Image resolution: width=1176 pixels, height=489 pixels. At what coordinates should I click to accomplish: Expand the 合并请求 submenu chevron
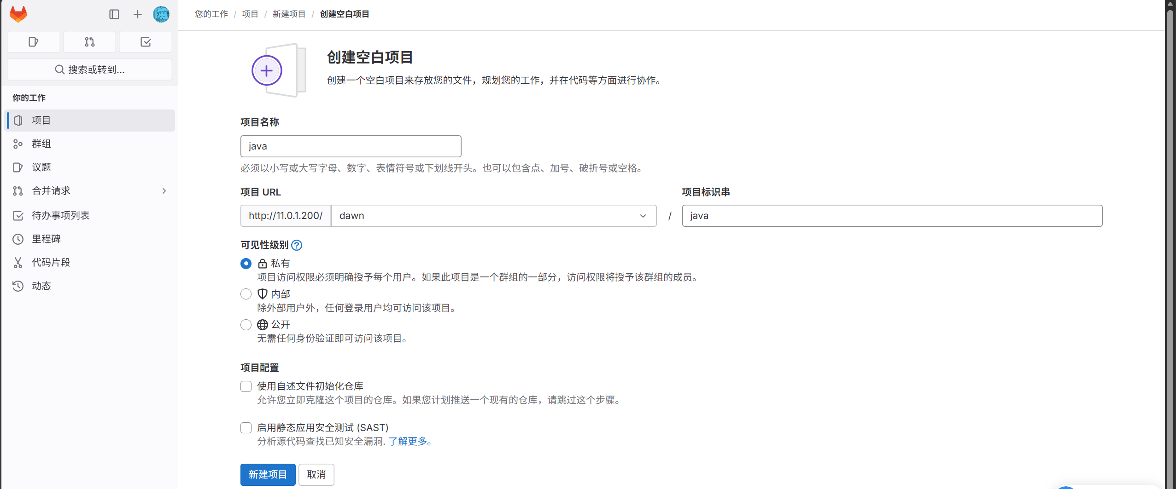(x=164, y=191)
